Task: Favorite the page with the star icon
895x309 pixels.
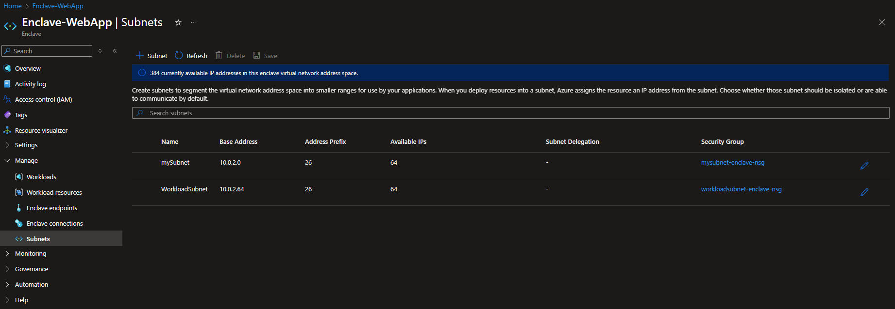Action: [x=178, y=22]
